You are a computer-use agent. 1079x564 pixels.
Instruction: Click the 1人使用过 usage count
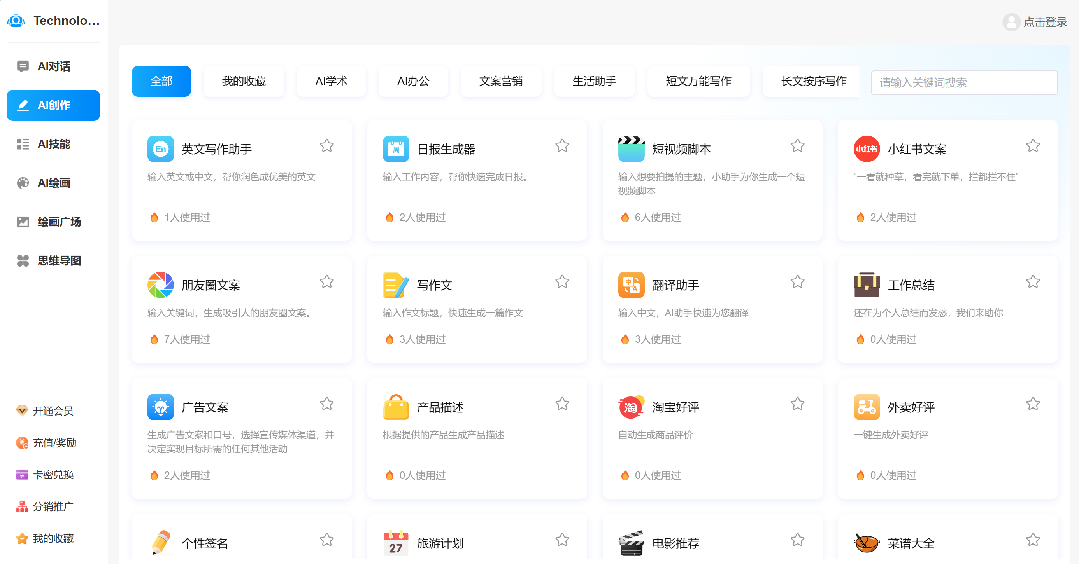[x=187, y=217]
